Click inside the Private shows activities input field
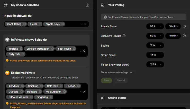Screen dimensions: 190x109 click(51, 54)
